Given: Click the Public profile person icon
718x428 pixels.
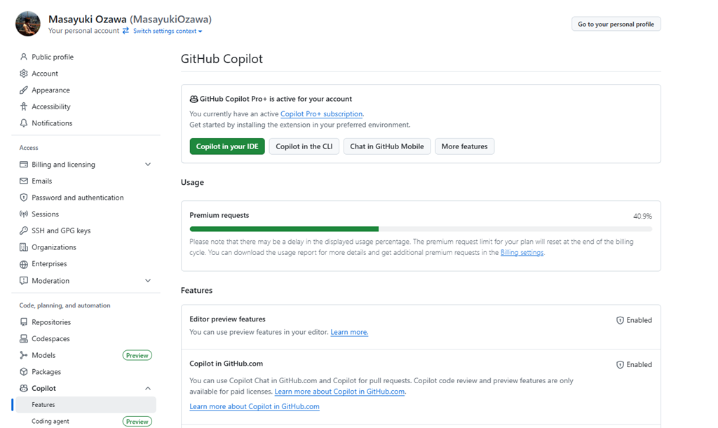Looking at the screenshot, I should pos(24,57).
